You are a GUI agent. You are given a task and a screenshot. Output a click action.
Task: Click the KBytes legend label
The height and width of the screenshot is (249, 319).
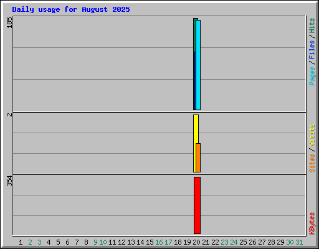click(312, 223)
